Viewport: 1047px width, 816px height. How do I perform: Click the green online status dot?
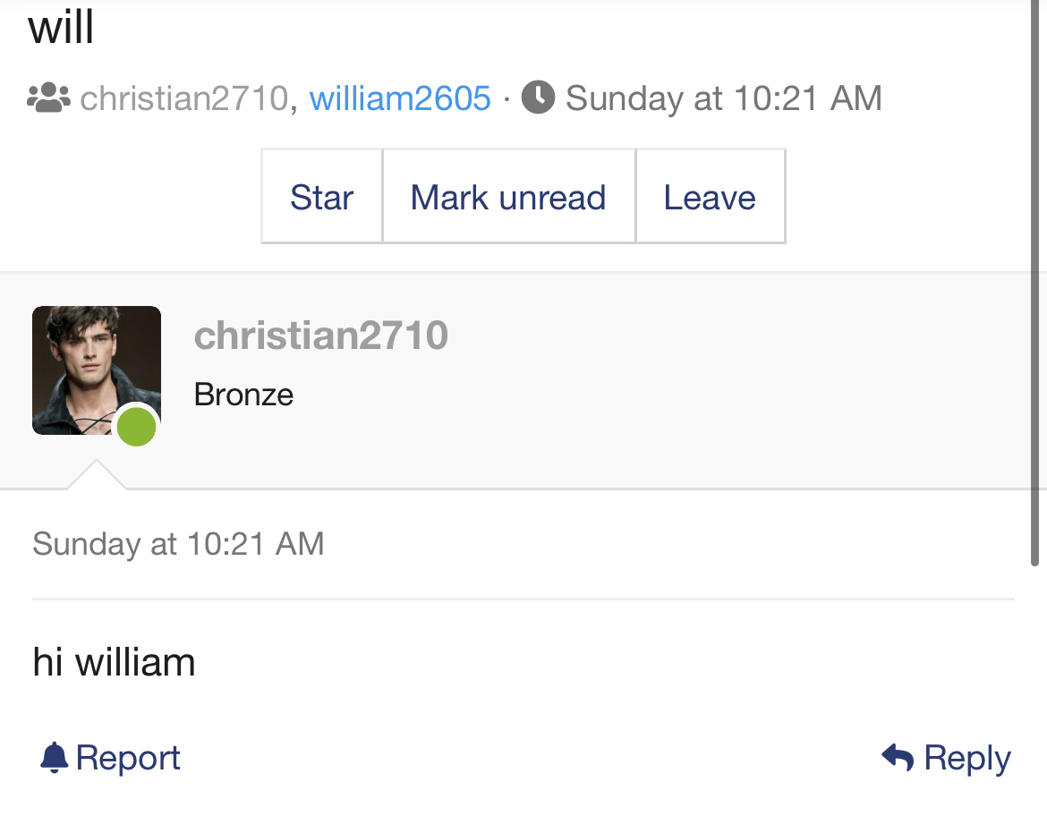136,426
